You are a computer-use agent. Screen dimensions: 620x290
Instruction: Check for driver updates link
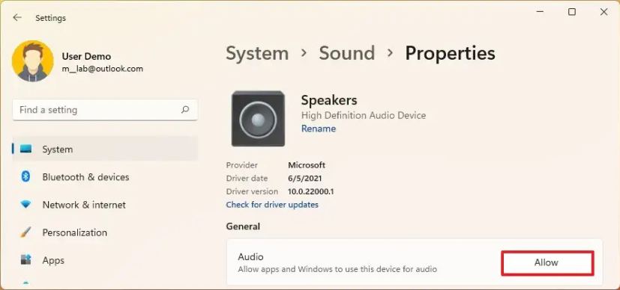pos(272,205)
